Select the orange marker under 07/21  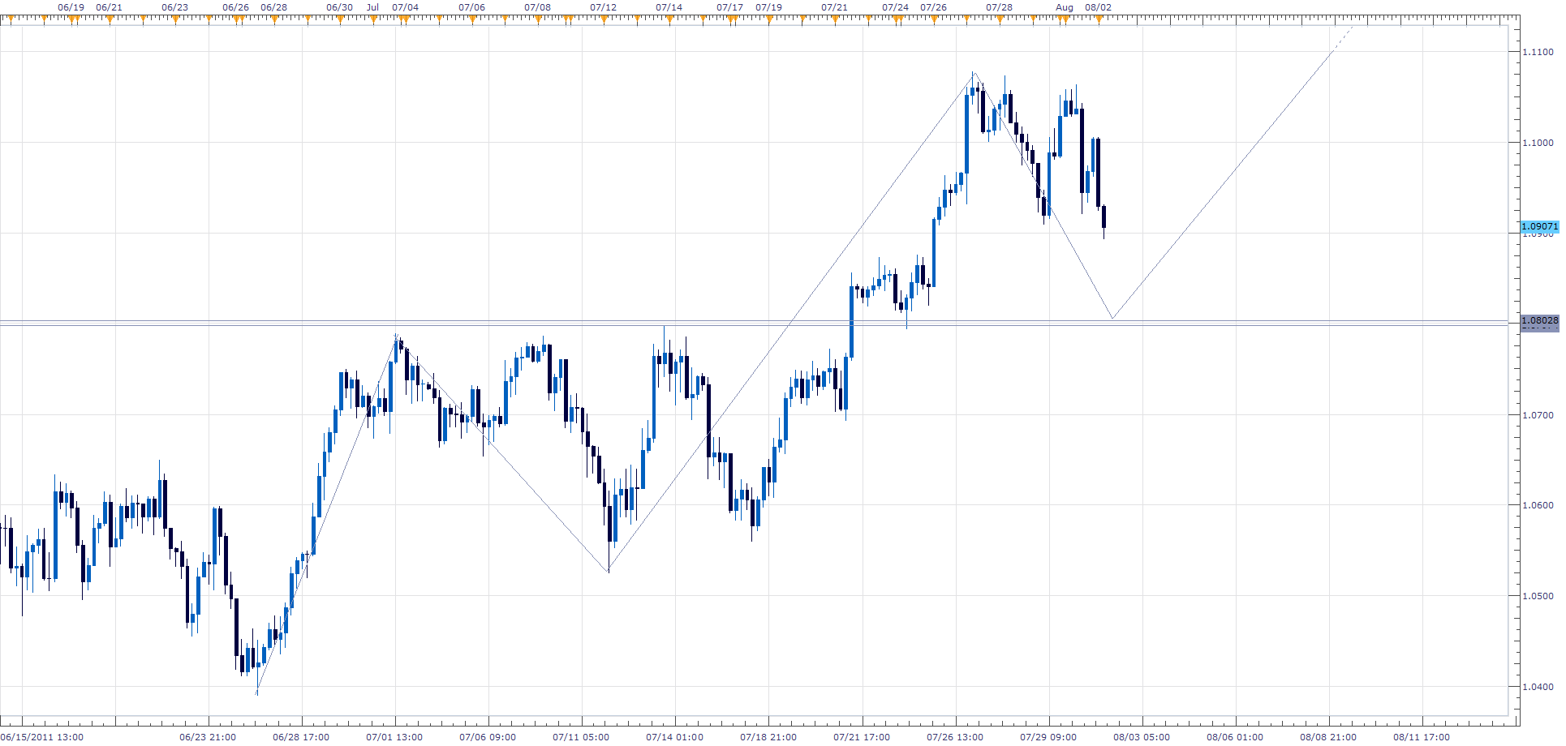[x=834, y=19]
